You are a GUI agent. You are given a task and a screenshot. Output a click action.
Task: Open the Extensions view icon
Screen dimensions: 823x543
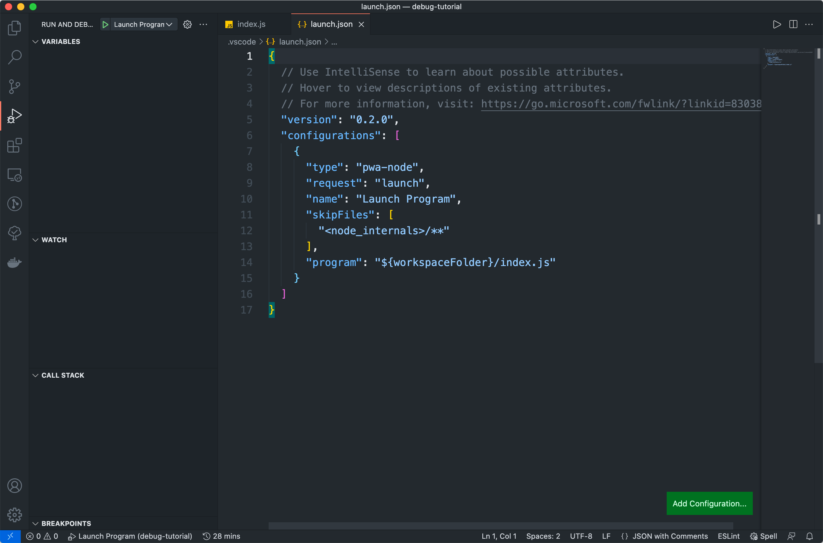pyautogui.click(x=14, y=146)
